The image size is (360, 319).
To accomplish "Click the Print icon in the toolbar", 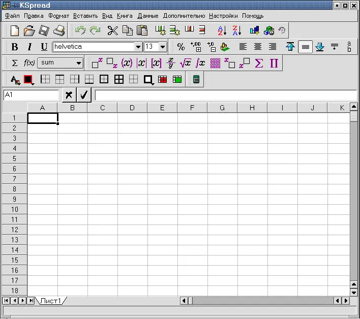I will (59, 30).
